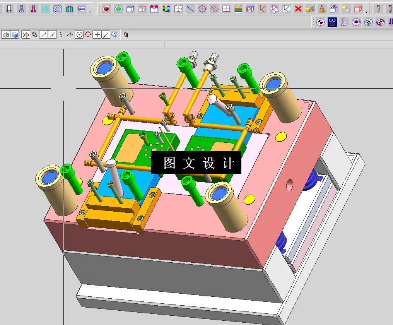Image resolution: width=393 pixels, height=325 pixels.
Task: Click the red X delete button
Action: pos(297,9)
